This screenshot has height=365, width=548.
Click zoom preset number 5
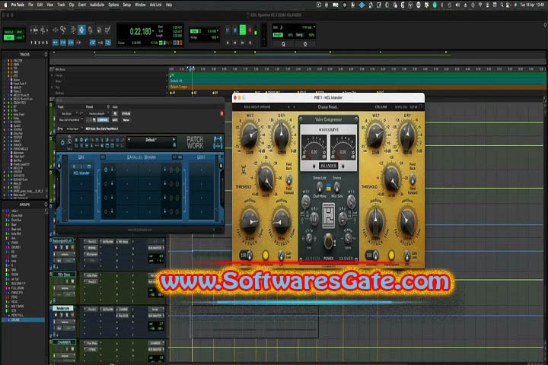click(x=47, y=43)
